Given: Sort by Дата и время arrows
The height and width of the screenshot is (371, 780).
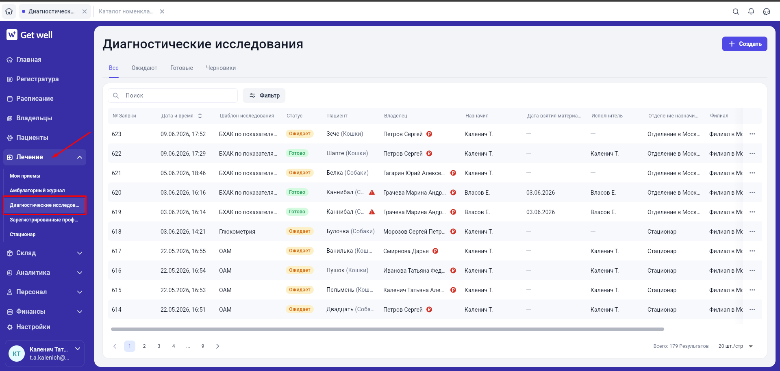Looking at the screenshot, I should (200, 116).
